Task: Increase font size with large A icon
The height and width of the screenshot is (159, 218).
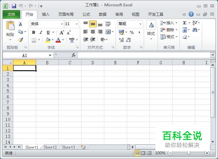Action: pyautogui.click(x=62, y=32)
